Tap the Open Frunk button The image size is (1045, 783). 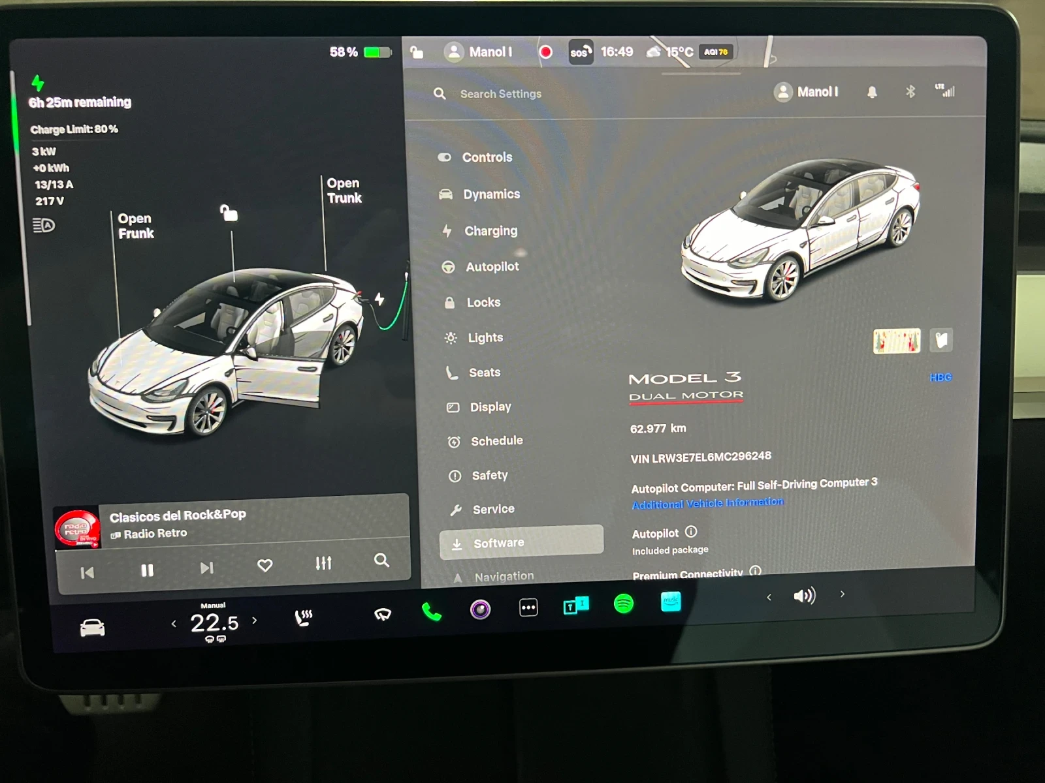tap(136, 226)
